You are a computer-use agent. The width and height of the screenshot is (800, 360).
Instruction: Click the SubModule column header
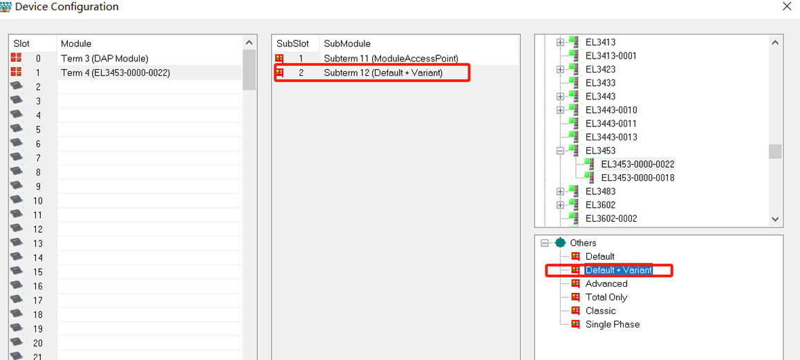419,44
